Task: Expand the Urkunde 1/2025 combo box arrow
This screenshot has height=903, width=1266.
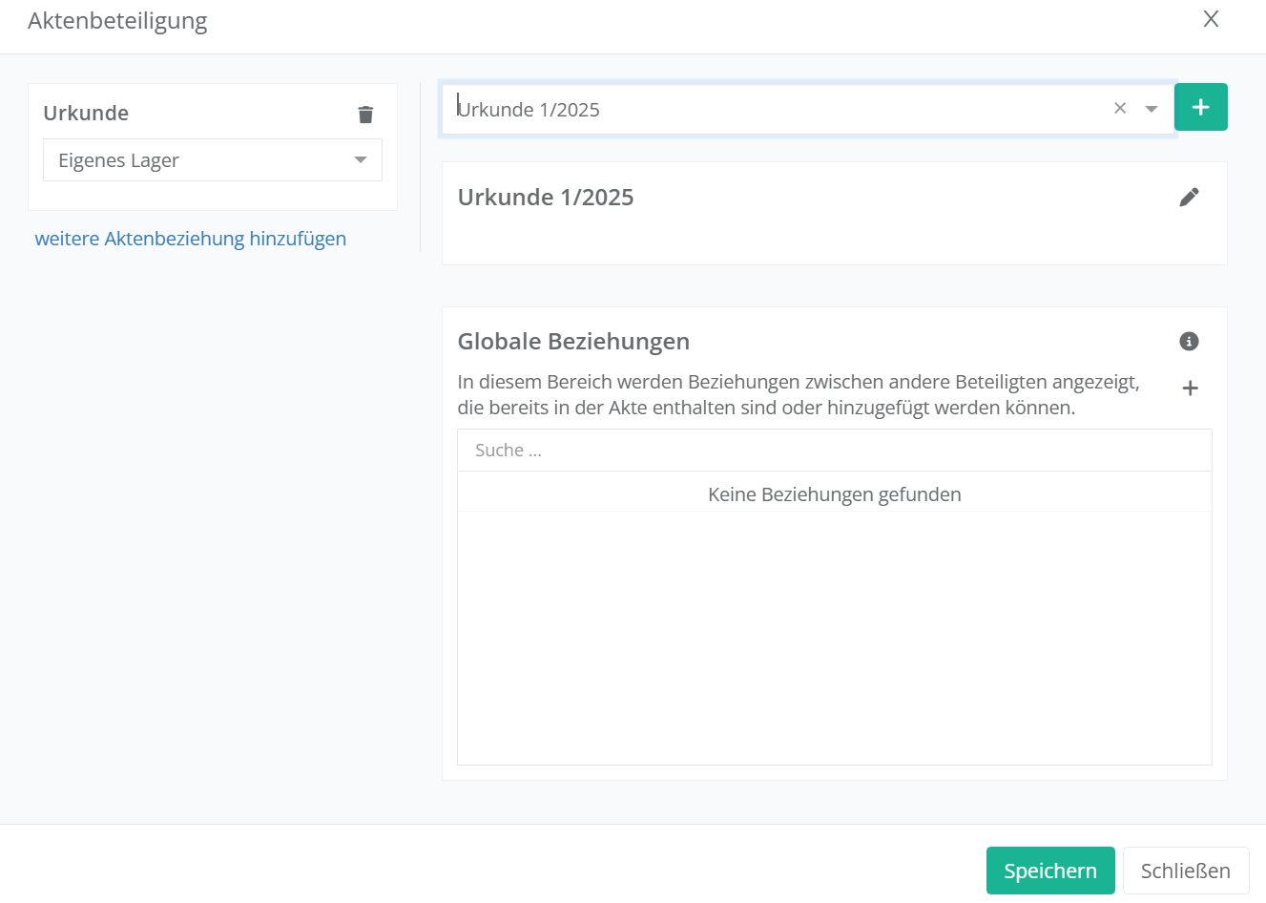Action: pos(1152,109)
